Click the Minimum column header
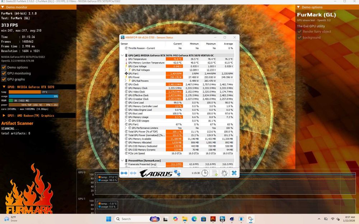 click(x=191, y=44)
